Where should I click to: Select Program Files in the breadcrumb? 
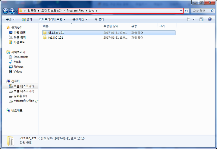(75, 11)
